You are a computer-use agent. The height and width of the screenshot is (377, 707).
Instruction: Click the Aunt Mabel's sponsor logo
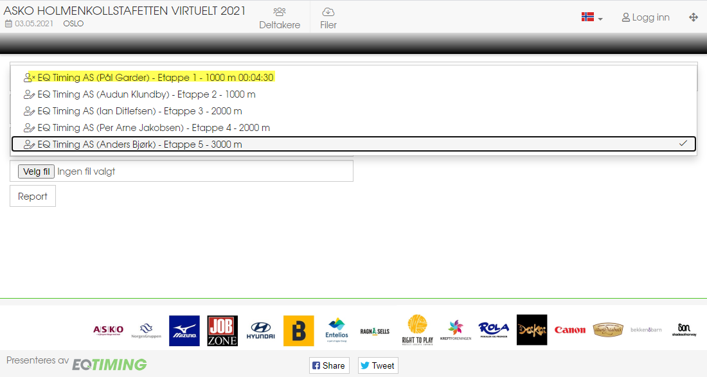tap(608, 329)
